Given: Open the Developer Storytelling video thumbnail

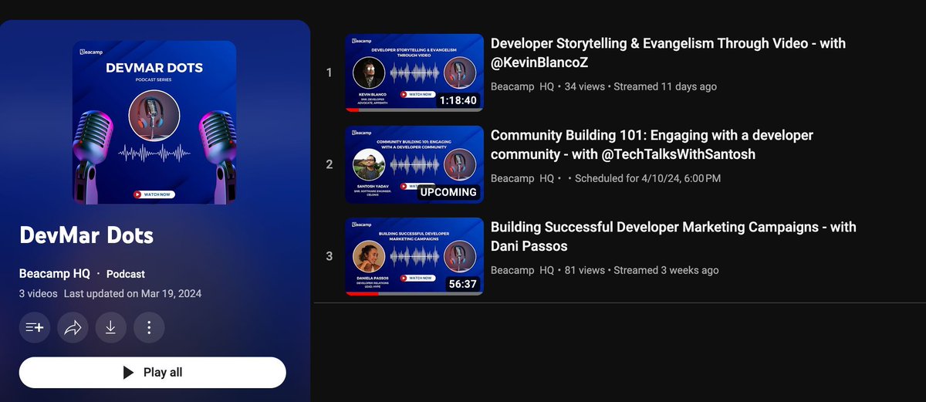Looking at the screenshot, I should (414, 73).
